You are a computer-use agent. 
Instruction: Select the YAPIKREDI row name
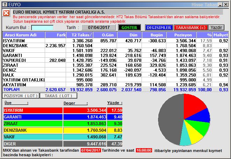(14, 60)
